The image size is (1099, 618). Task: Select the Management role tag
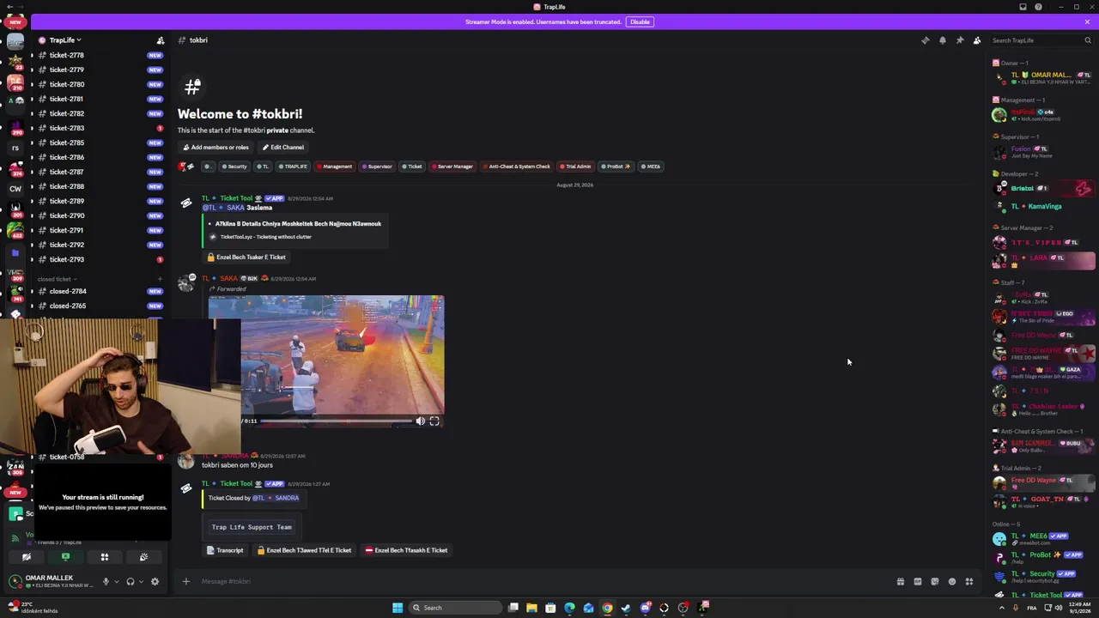click(x=334, y=167)
